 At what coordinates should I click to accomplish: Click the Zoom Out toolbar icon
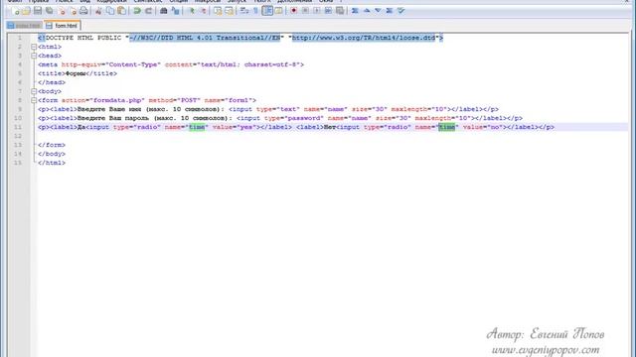(x=203, y=11)
